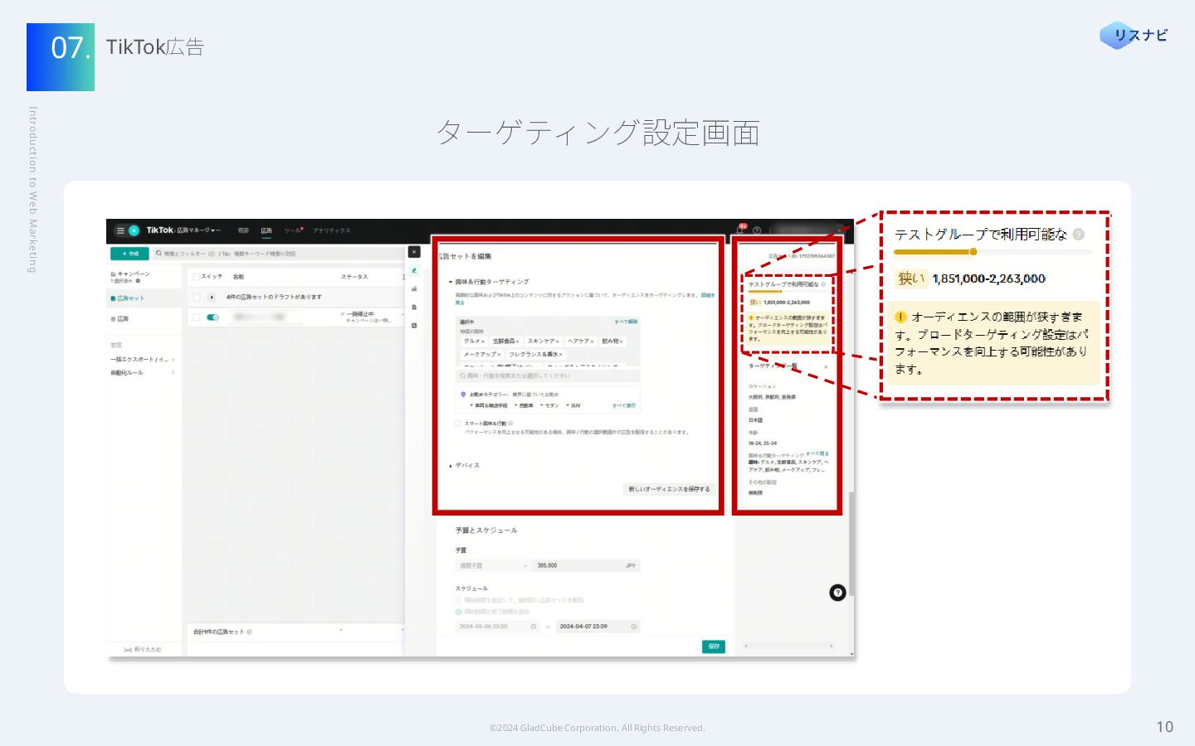
Task: Select the document icon in side strip
Action: pyautogui.click(x=414, y=307)
